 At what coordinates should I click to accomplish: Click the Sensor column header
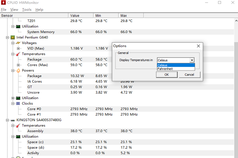click(34, 16)
